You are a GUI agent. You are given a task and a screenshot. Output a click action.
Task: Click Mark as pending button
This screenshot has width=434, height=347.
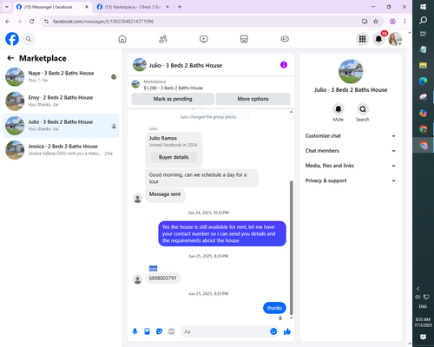173,99
